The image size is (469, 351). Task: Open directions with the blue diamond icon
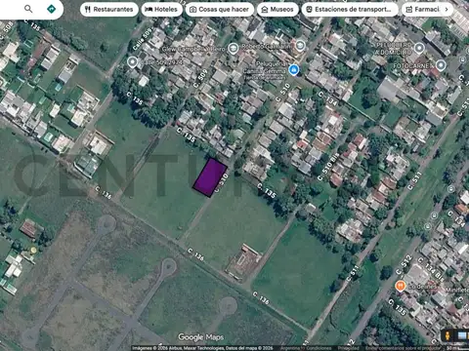coord(51,9)
